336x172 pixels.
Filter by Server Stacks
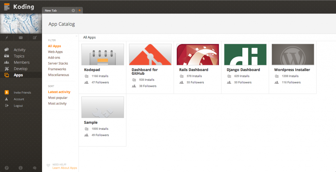[58, 63]
